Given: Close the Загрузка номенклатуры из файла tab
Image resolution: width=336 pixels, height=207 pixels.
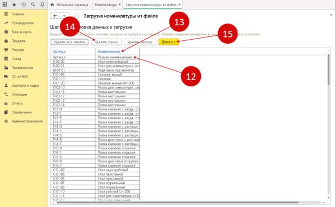Looking at the screenshot, I should tap(179, 4).
